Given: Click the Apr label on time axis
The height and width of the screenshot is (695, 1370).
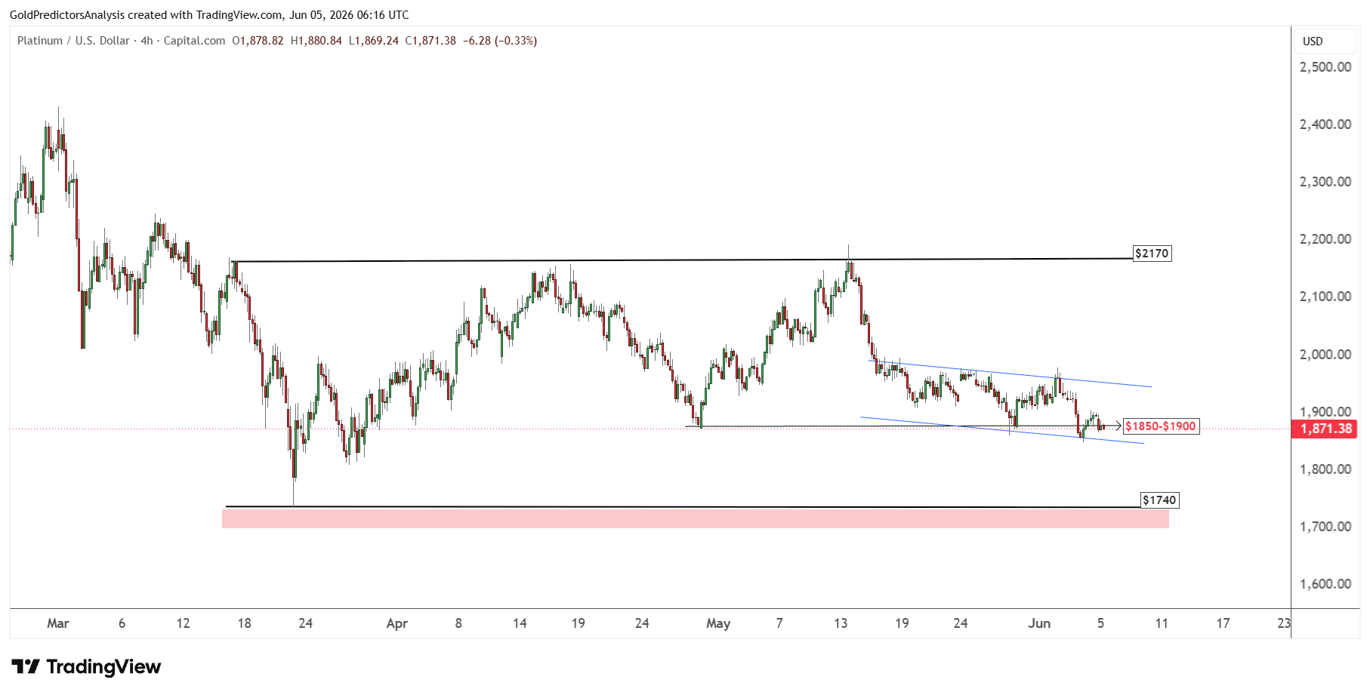Looking at the screenshot, I should (397, 623).
